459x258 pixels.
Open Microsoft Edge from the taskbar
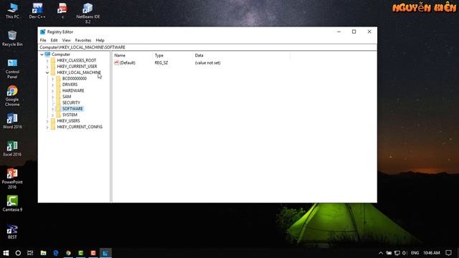[x=56, y=253]
